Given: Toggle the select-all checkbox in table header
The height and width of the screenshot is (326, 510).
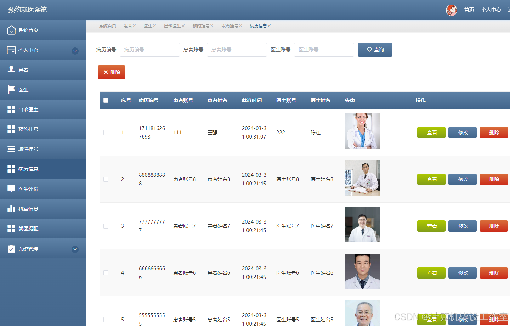Looking at the screenshot, I should click(x=106, y=100).
